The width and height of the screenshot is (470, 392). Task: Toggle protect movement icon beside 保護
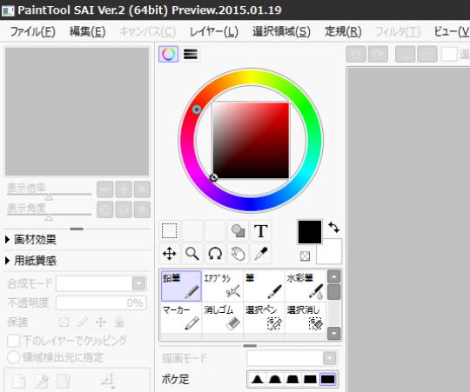coord(101,322)
